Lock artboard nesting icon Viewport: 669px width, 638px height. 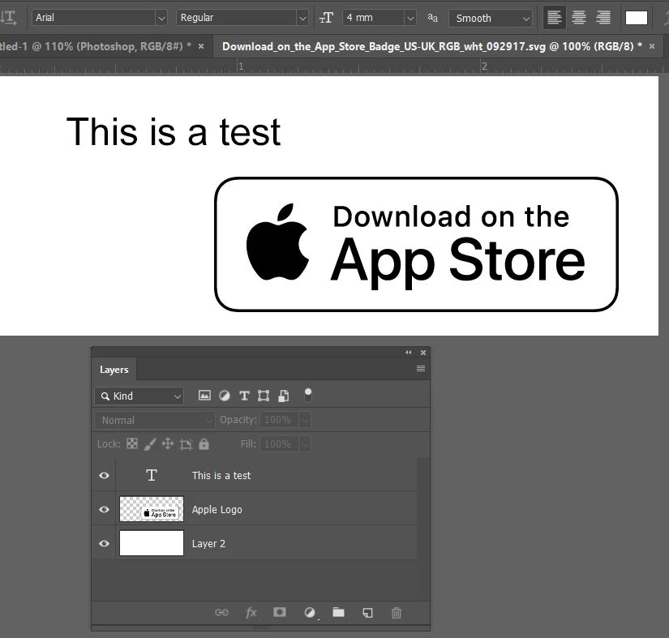[x=186, y=444]
